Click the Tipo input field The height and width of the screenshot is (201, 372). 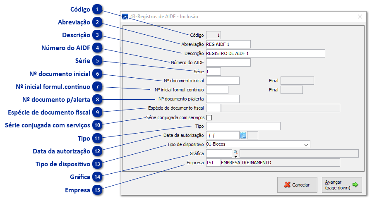click(243, 126)
